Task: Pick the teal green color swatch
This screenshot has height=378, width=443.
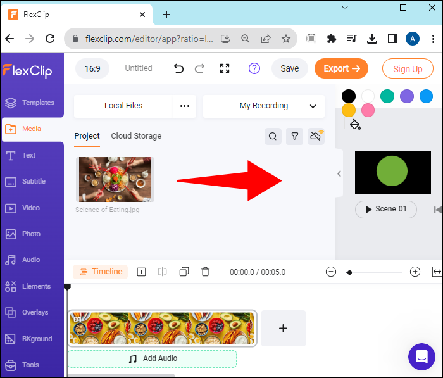Action: point(387,96)
